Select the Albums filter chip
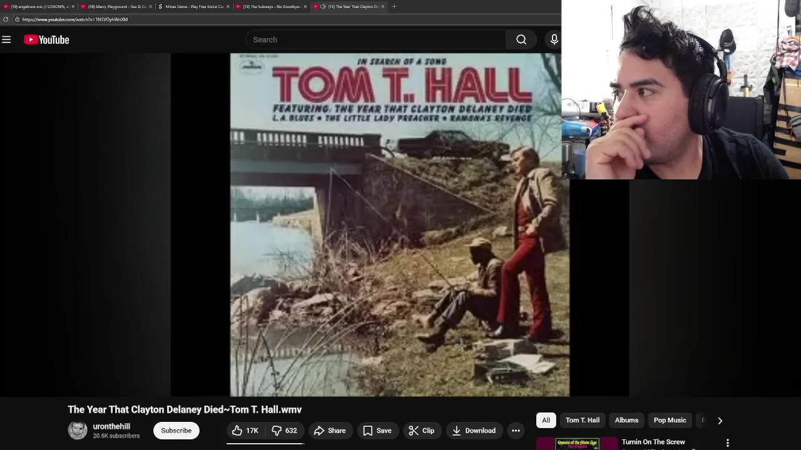Screen dimensions: 801x450 [626, 420]
